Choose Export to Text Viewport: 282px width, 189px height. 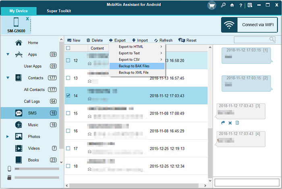[137, 53]
